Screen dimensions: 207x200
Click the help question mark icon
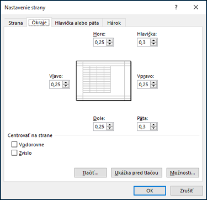point(176,7)
